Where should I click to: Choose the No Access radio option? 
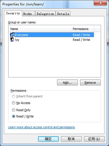[x=14, y=103]
